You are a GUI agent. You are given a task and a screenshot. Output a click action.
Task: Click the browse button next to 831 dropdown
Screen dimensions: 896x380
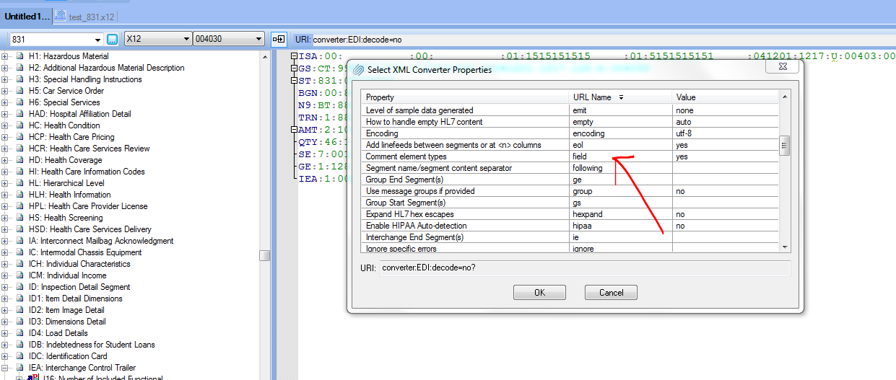[113, 40]
